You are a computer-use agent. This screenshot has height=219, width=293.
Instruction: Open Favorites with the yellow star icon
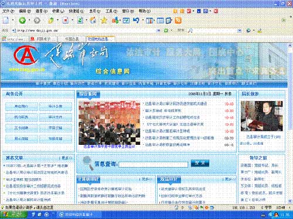pyautogui.click(x=104, y=20)
